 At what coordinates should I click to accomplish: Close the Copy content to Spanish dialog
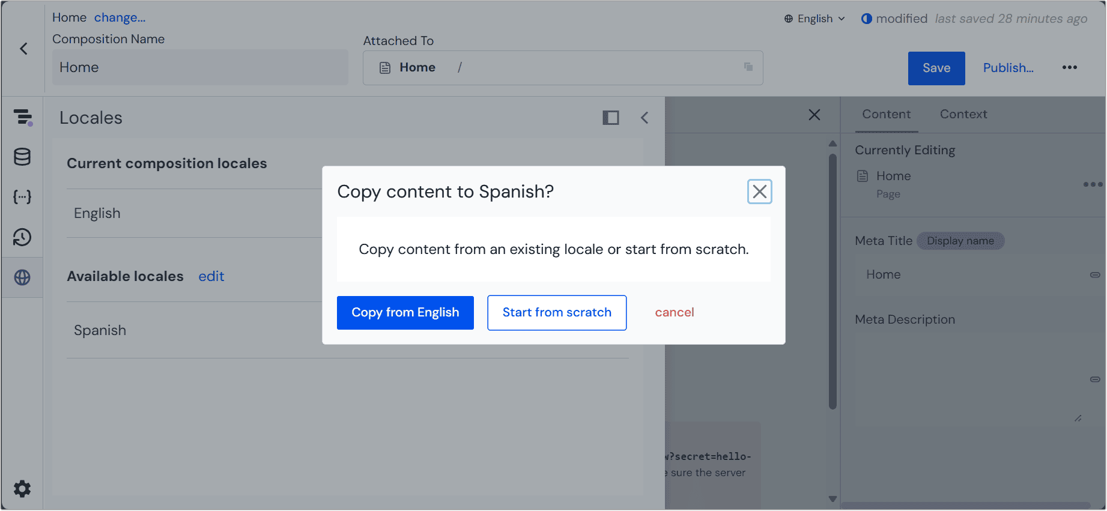tap(759, 192)
